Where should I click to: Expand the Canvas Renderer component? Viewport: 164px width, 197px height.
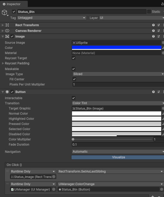coord(3,31)
